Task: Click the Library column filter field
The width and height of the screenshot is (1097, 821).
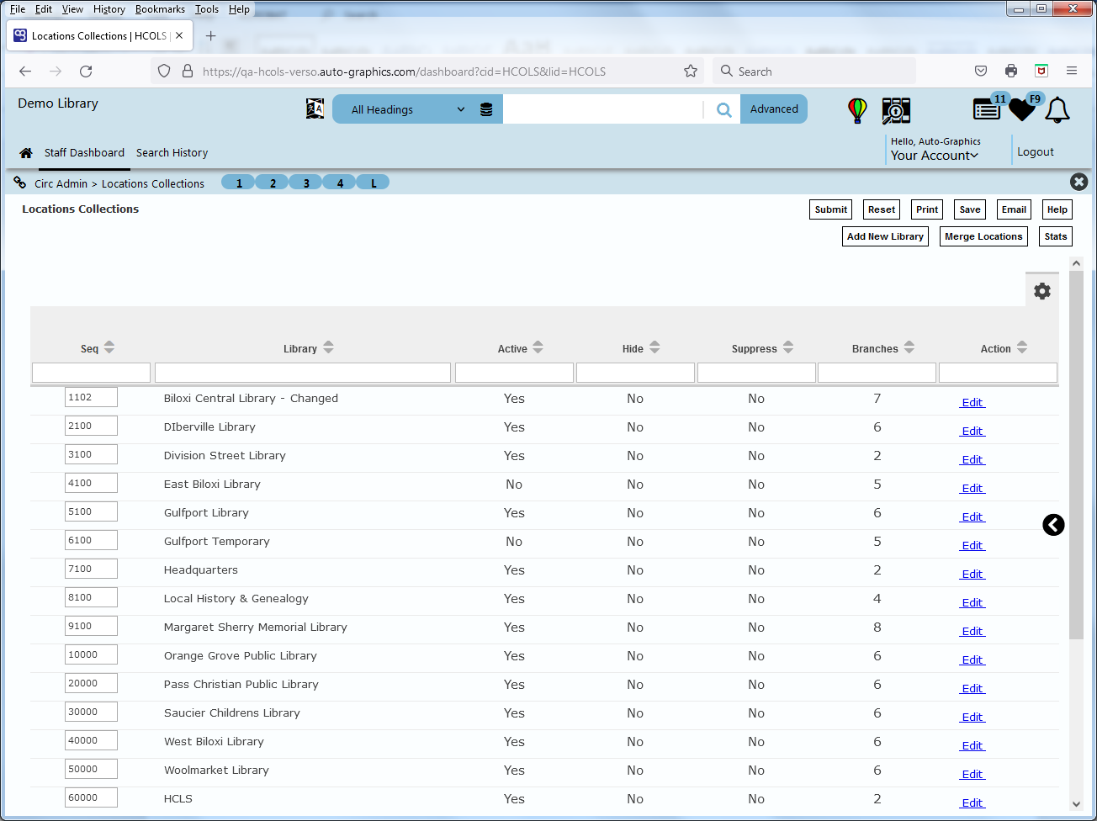Action: (x=303, y=373)
